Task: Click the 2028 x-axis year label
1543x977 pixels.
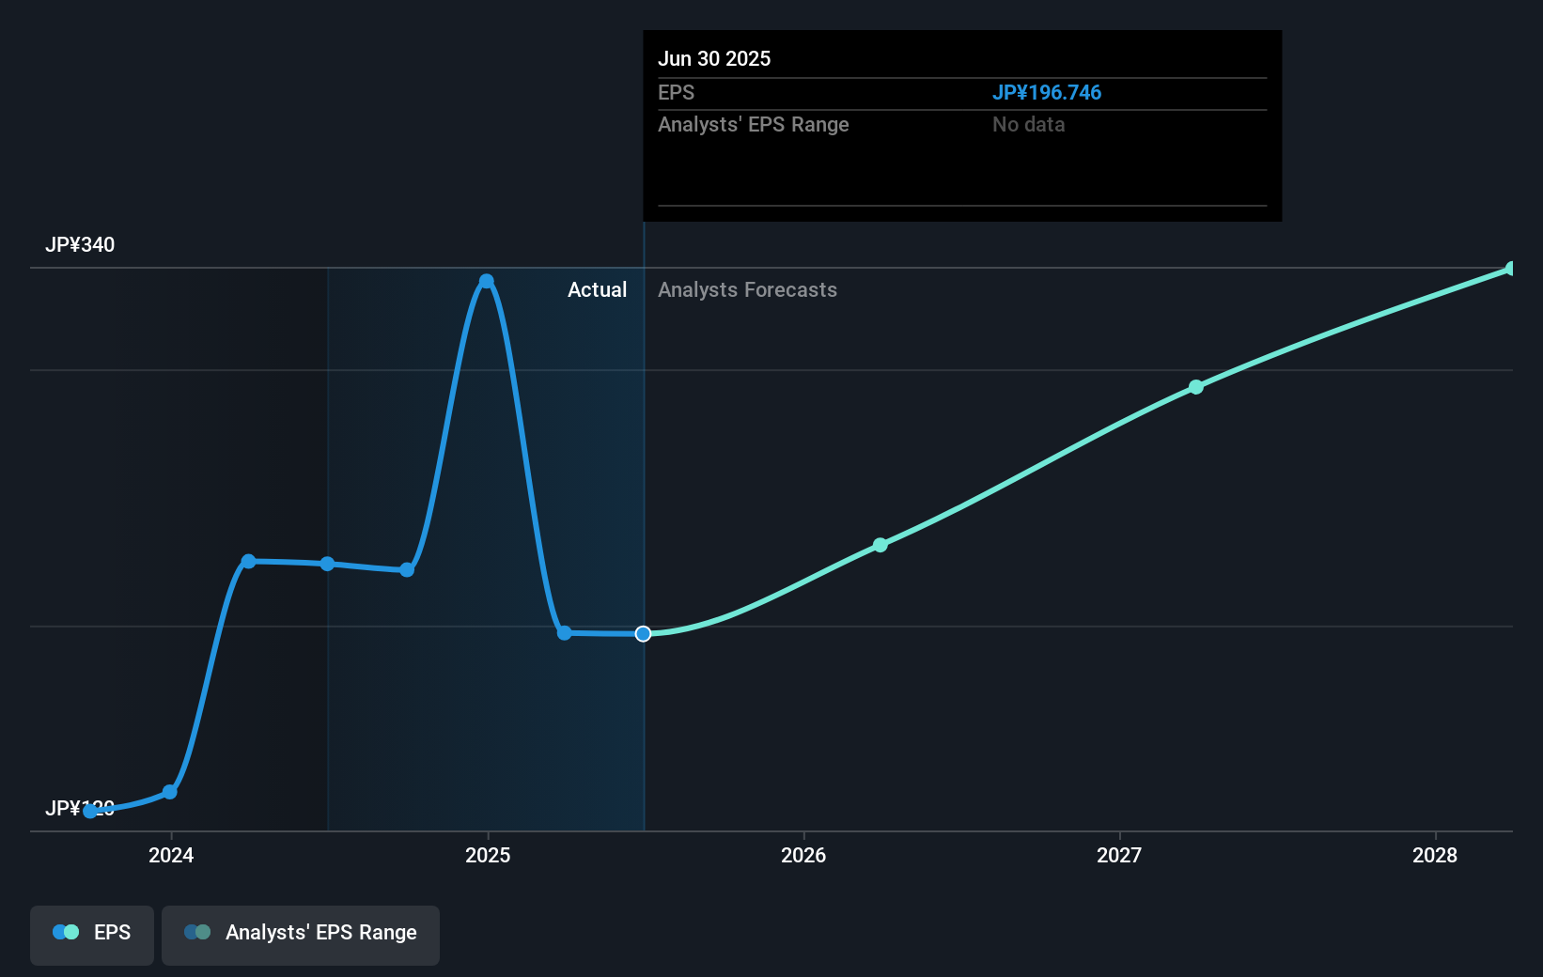Action: (1434, 855)
